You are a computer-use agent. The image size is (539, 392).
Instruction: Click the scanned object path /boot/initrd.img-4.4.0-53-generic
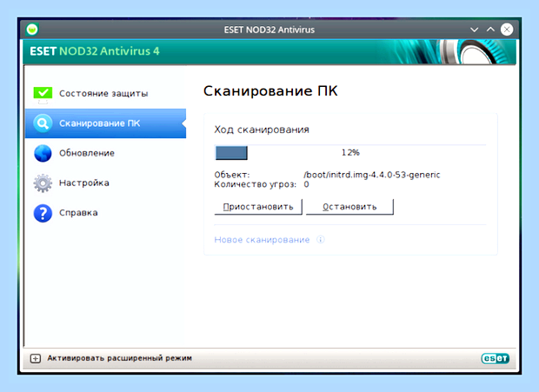click(371, 175)
